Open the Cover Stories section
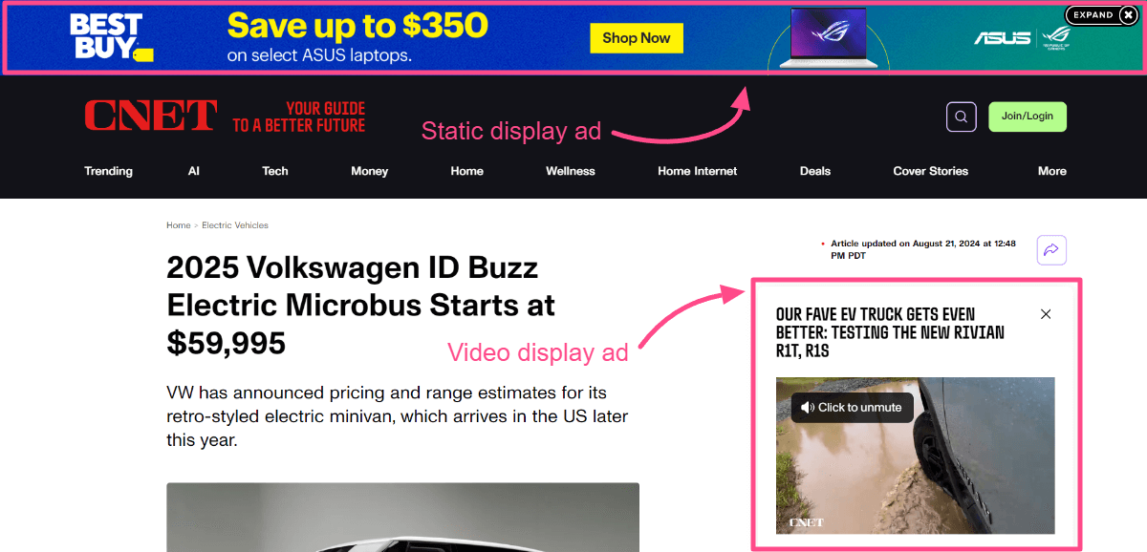1147x552 pixels. (x=931, y=171)
